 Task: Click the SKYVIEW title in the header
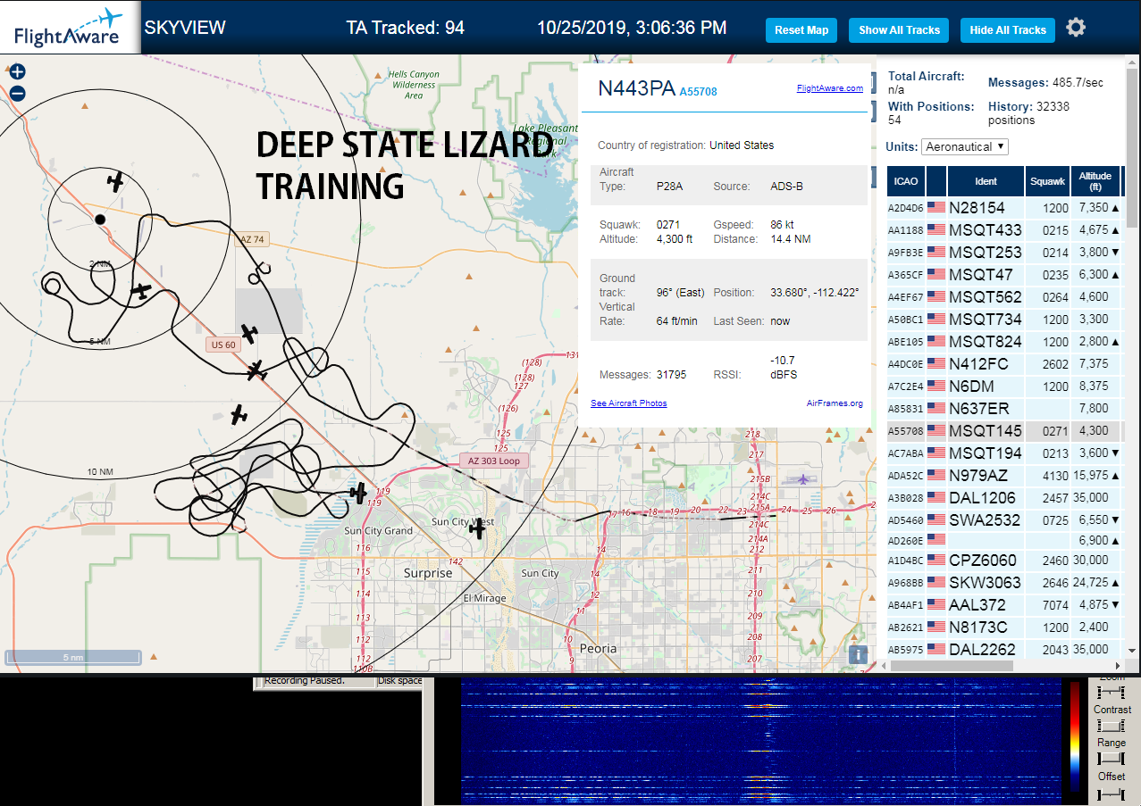pos(185,28)
